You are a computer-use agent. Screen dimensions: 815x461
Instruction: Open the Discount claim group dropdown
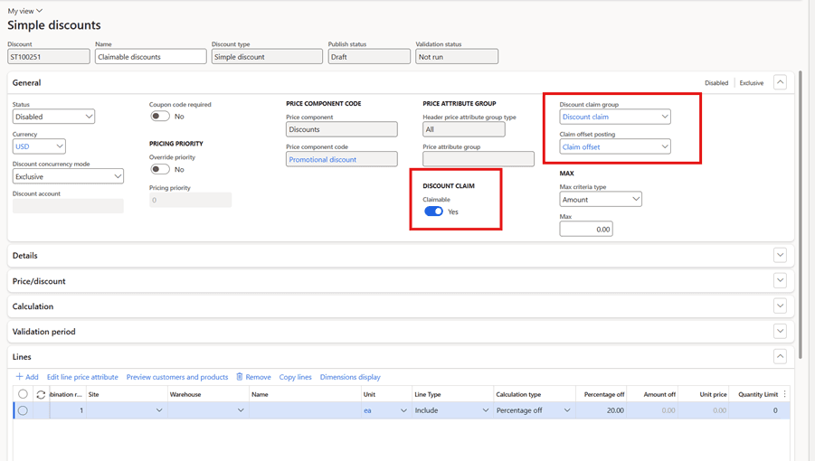(615, 117)
